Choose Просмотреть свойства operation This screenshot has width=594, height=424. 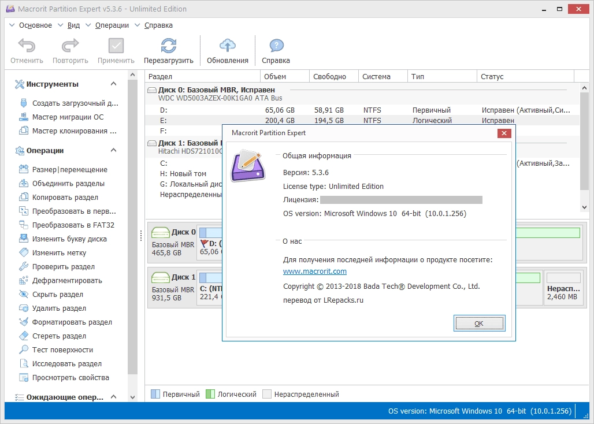[x=64, y=378]
